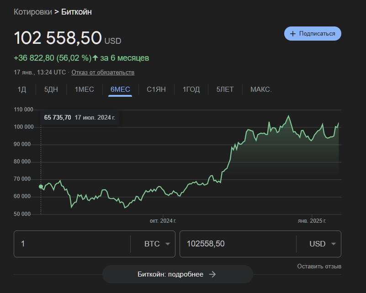Click the Подписаться follow button
Image resolution: width=366 pixels, height=293 pixels.
click(313, 34)
